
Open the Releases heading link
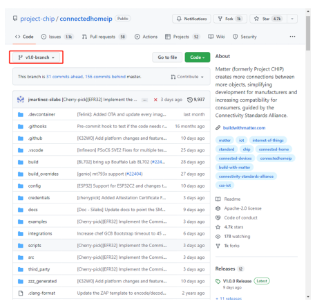(225, 269)
